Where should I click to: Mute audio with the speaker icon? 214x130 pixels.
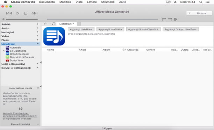tap(3, 19)
